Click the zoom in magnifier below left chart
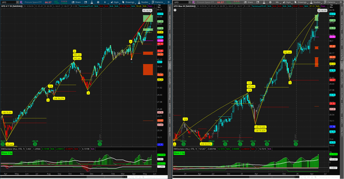This screenshot has width=344, height=179. click(x=133, y=177)
